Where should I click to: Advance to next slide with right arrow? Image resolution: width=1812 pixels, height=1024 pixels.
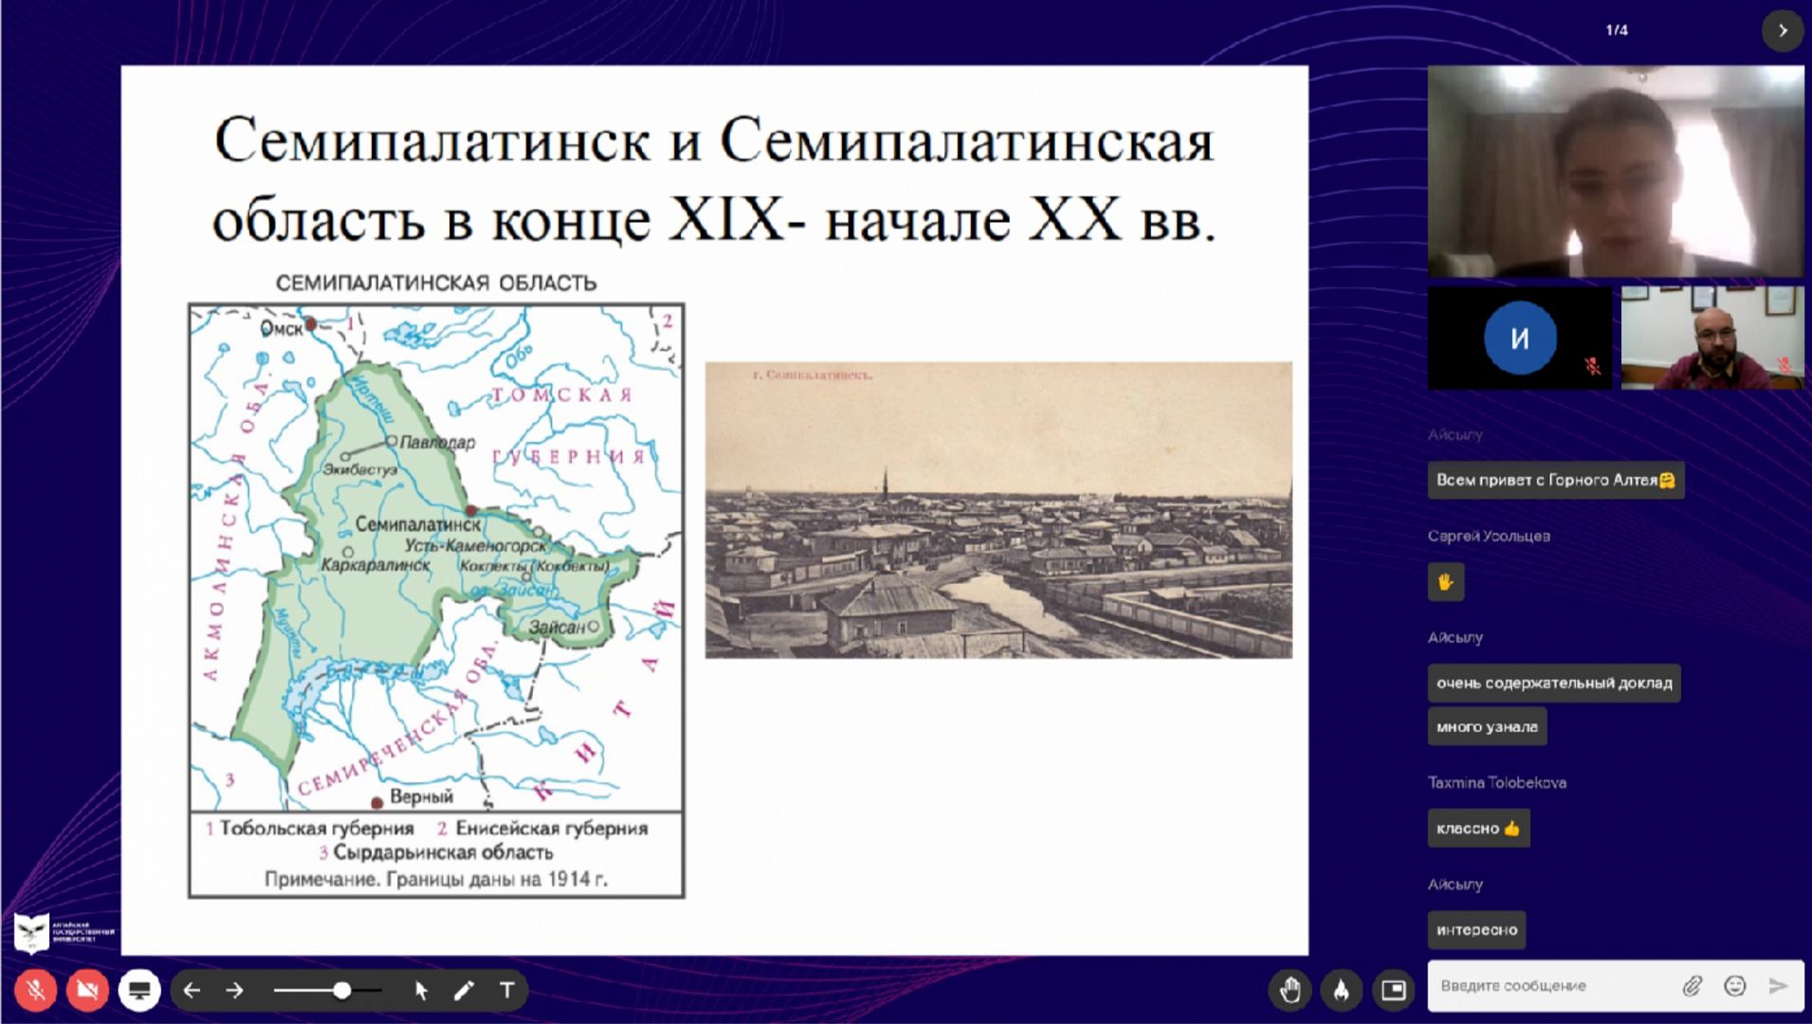click(x=234, y=991)
